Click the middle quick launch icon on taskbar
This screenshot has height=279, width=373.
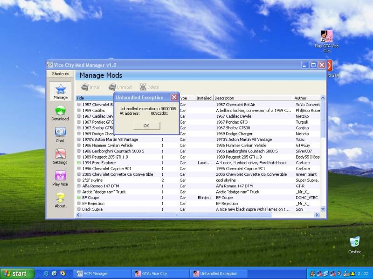coord(55,273)
